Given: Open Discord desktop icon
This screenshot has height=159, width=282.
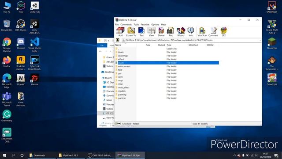Looking at the screenshot, I should [x=21, y=43].
